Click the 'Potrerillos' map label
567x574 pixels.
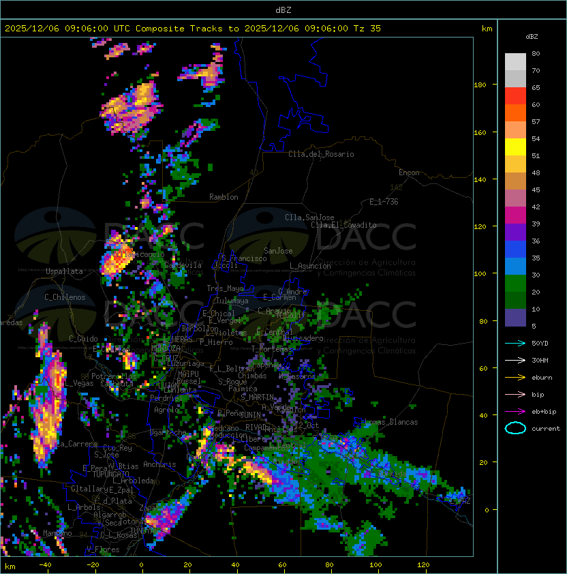pos(114,376)
